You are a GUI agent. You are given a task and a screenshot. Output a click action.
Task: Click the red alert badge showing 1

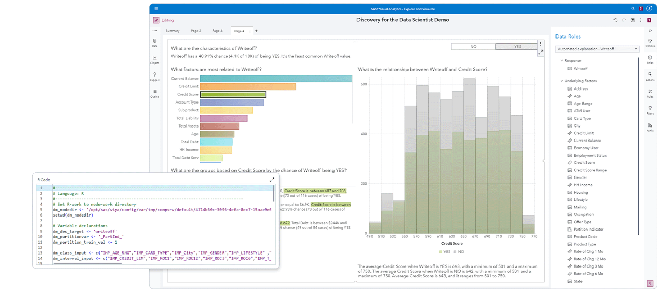[649, 20]
